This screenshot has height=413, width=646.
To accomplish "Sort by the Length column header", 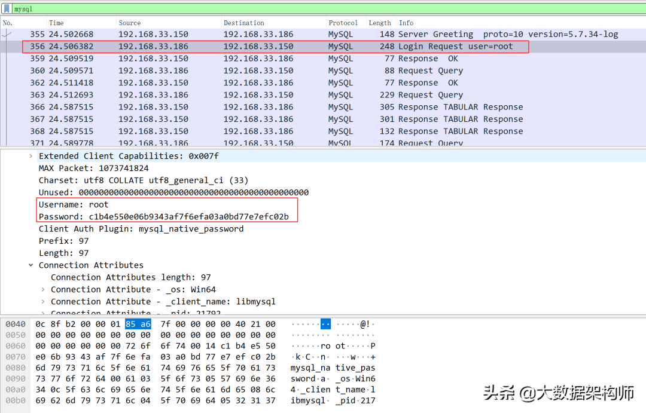I will pyautogui.click(x=381, y=23).
